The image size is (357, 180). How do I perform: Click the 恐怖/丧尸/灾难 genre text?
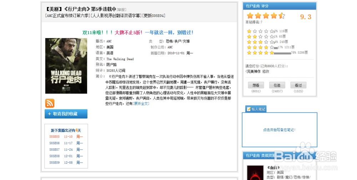pos(177,41)
